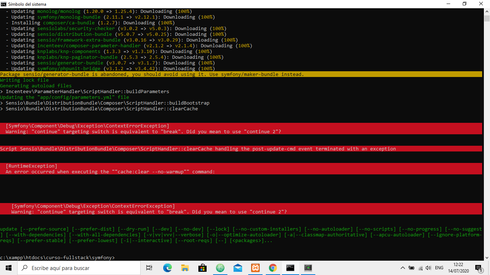Focus the taskbar search box
Screen dimensions: 490x275
(x=79, y=268)
